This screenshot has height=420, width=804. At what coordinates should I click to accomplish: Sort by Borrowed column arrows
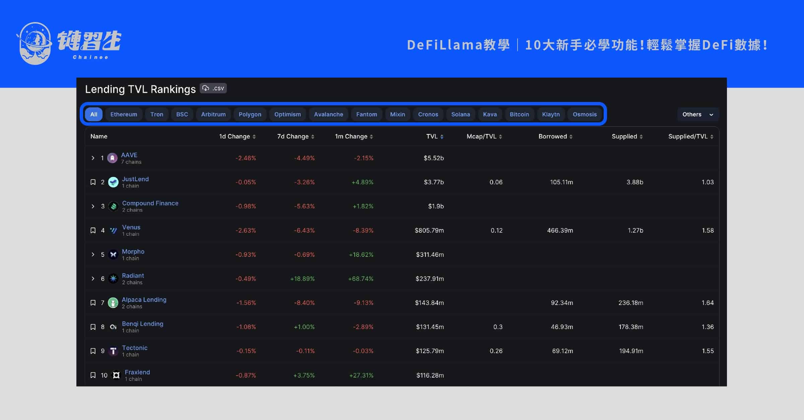point(571,136)
